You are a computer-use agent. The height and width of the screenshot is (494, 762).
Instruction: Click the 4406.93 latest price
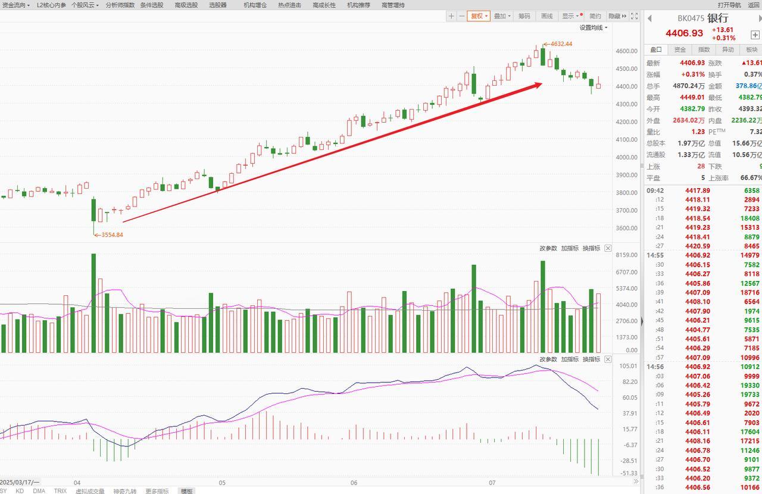(x=684, y=33)
